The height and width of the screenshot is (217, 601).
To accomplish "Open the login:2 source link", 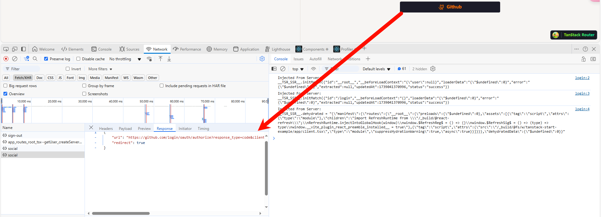I will tap(582, 78).
